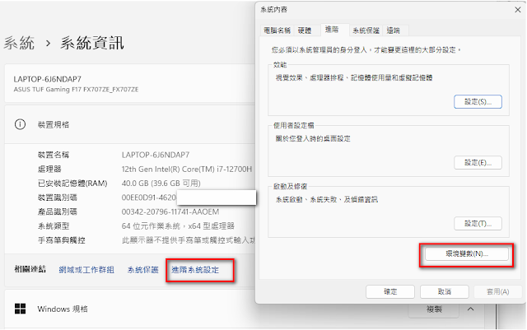Viewport: 527px width, 330px height.
Task: Confirm the dialog with 確定
Action: point(390,291)
